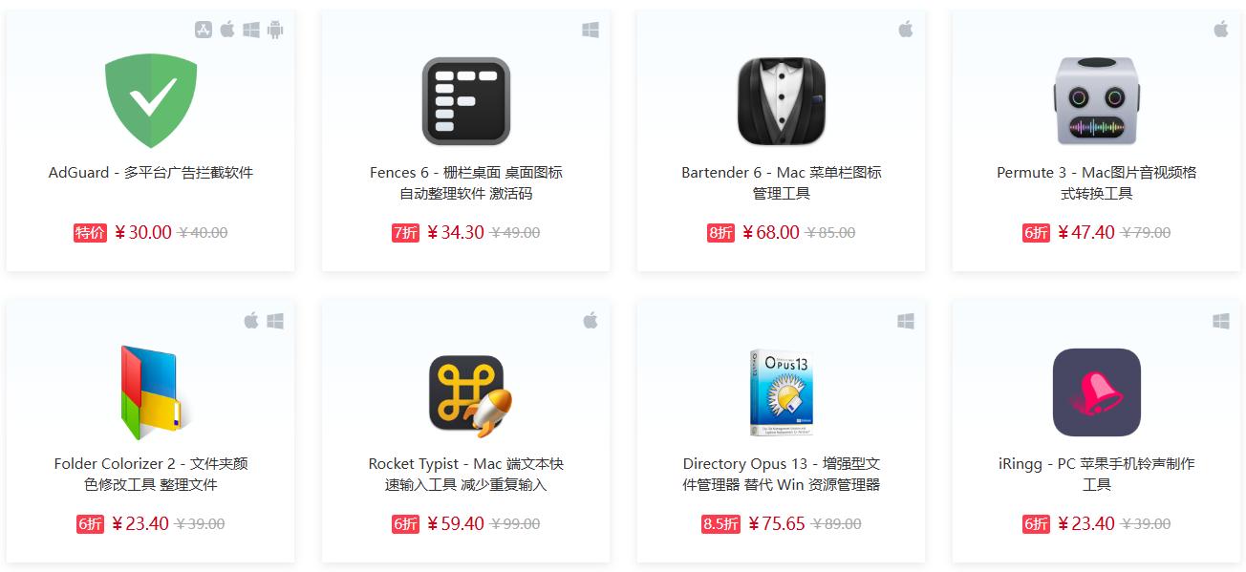Click the Folder Colorizer 2 folder icon
Screen dimensions: 1246x572
pos(153,392)
